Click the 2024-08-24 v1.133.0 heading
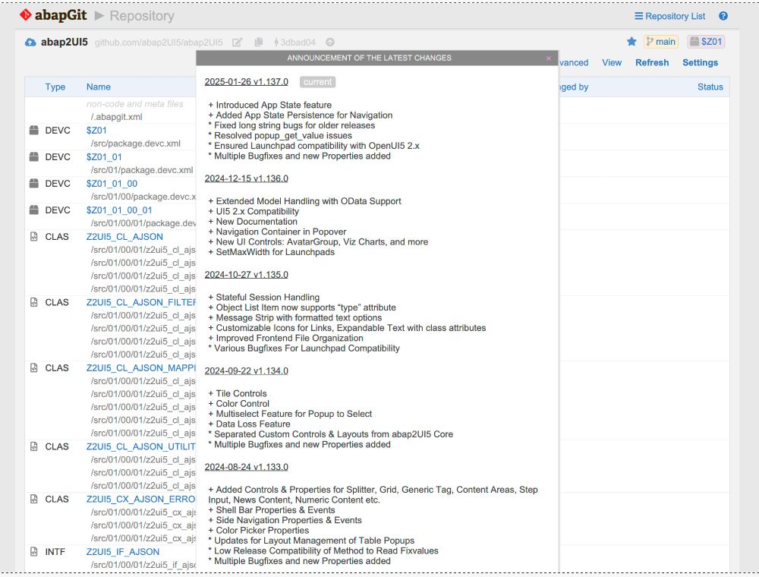This screenshot has height=577, width=759. [x=247, y=467]
